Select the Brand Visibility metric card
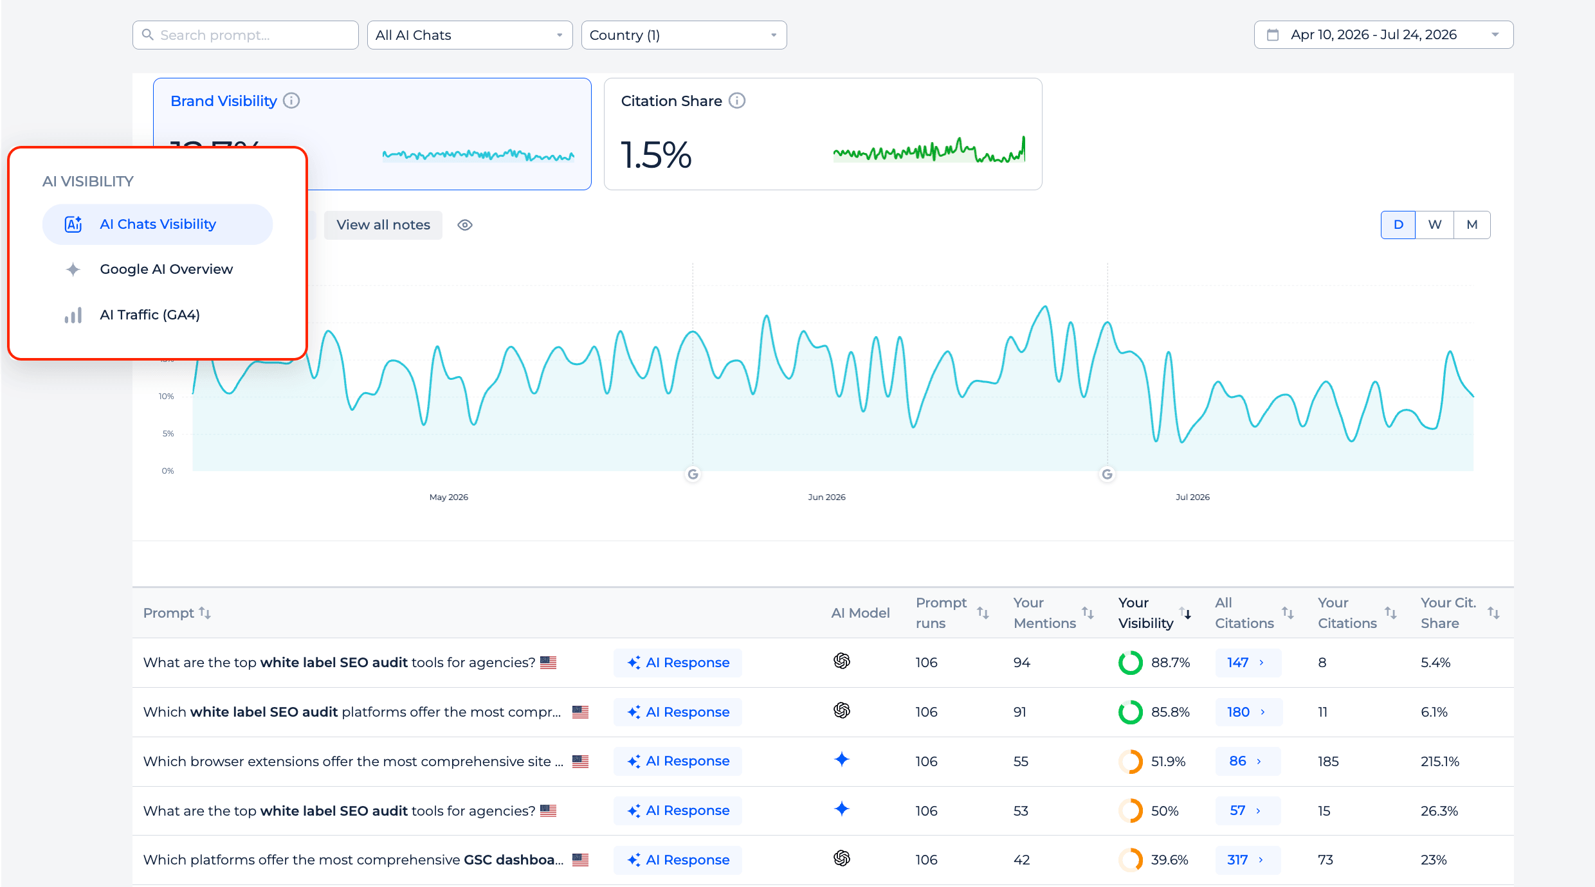The image size is (1595, 887). (372, 134)
